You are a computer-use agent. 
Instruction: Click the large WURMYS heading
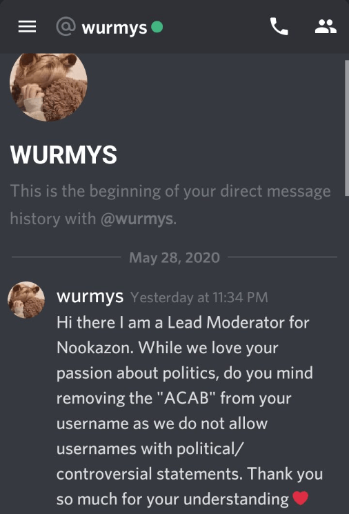point(63,155)
